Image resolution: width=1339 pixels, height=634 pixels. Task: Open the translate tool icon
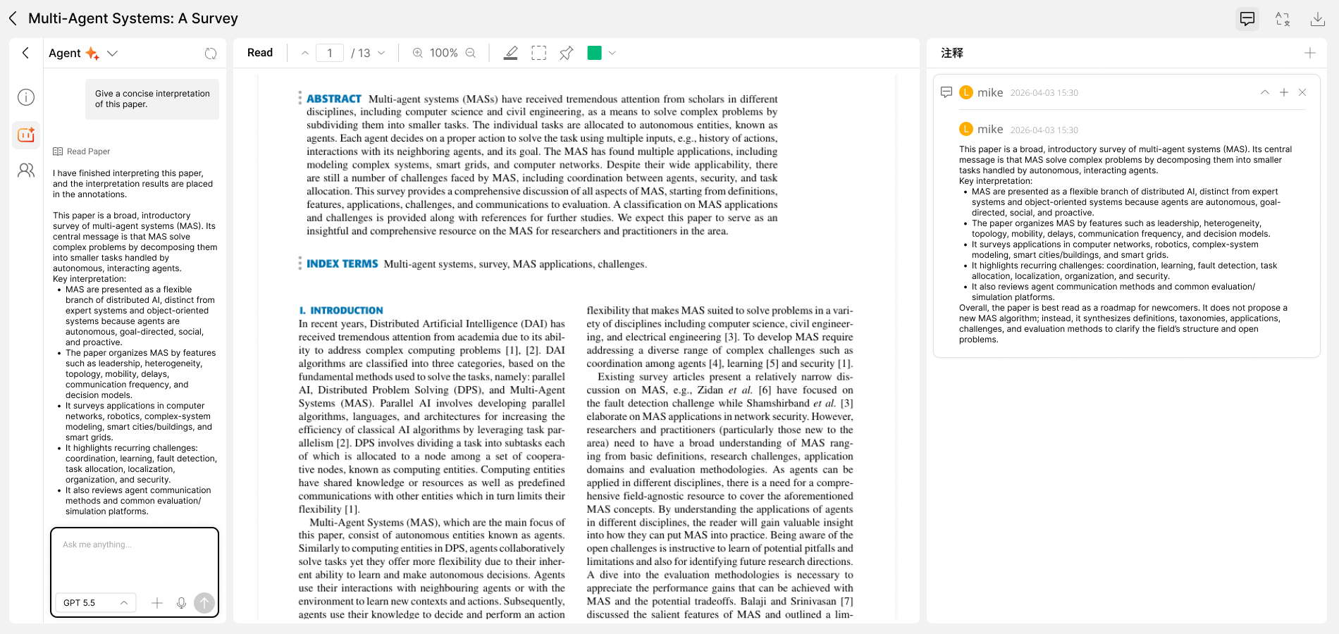(1283, 19)
